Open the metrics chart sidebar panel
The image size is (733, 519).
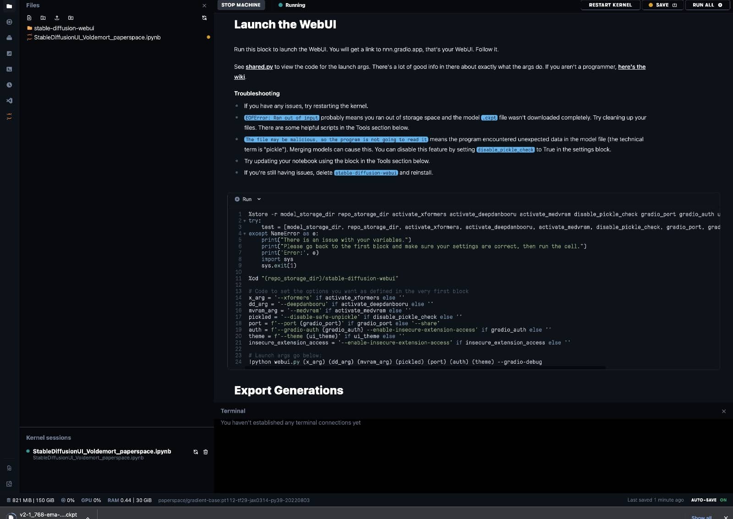point(9,54)
